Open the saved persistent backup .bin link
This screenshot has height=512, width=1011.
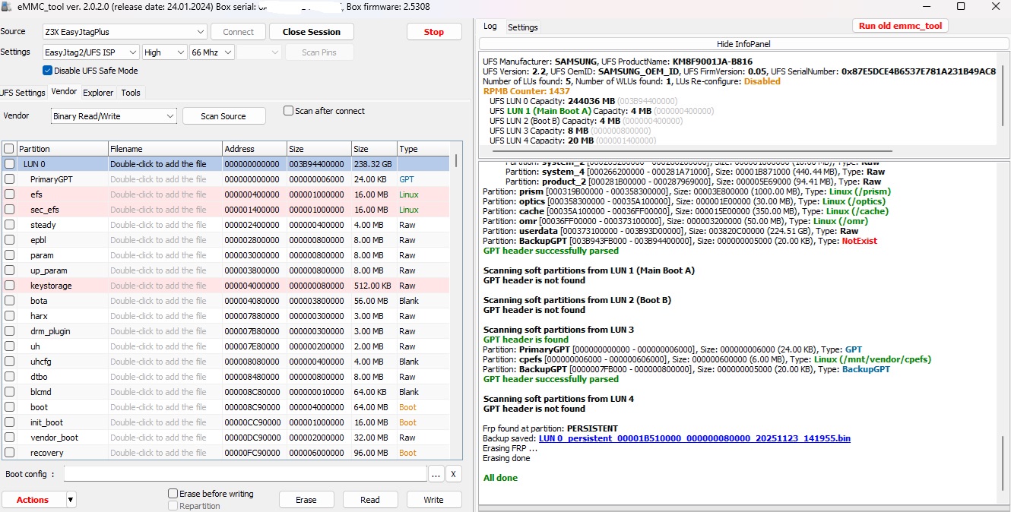pos(694,438)
